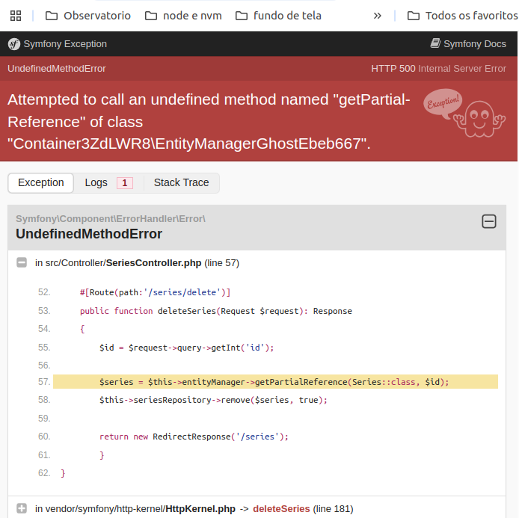Click the Symfony\Component\ErrorHandler\Error namespace text

pyautogui.click(x=111, y=219)
